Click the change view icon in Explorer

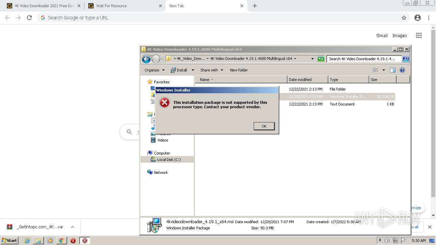[375, 70]
